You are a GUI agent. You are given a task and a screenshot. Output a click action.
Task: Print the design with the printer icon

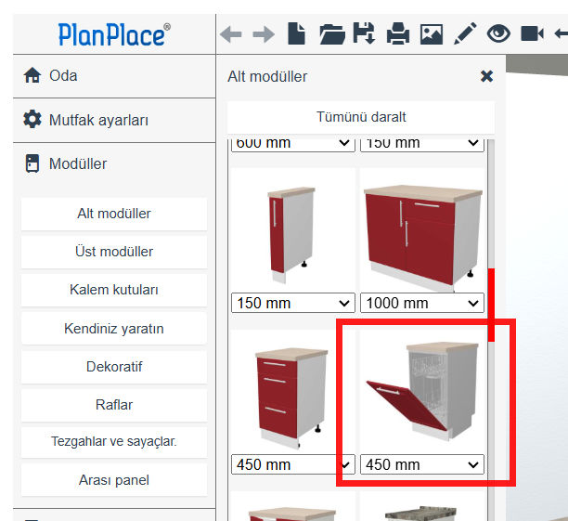pos(398,33)
